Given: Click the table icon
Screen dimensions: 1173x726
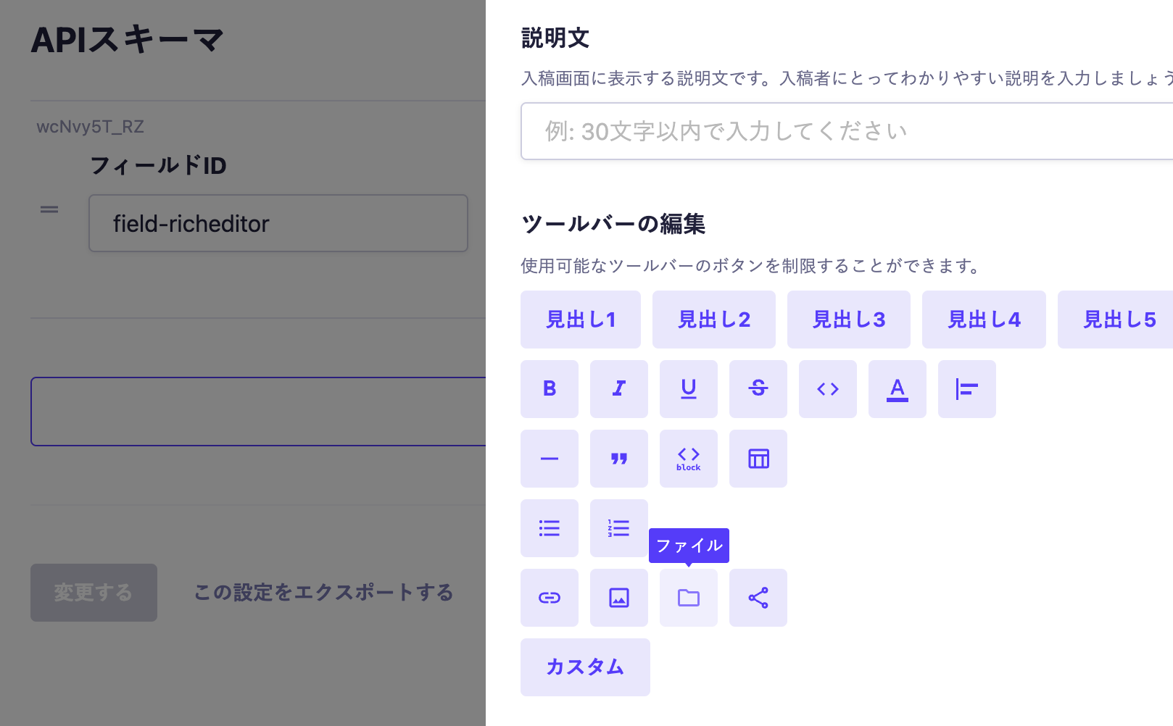Looking at the screenshot, I should [758, 459].
